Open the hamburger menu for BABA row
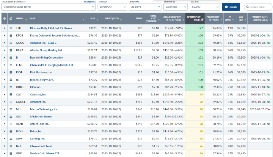This screenshot has width=273, height=157. tap(11, 50)
